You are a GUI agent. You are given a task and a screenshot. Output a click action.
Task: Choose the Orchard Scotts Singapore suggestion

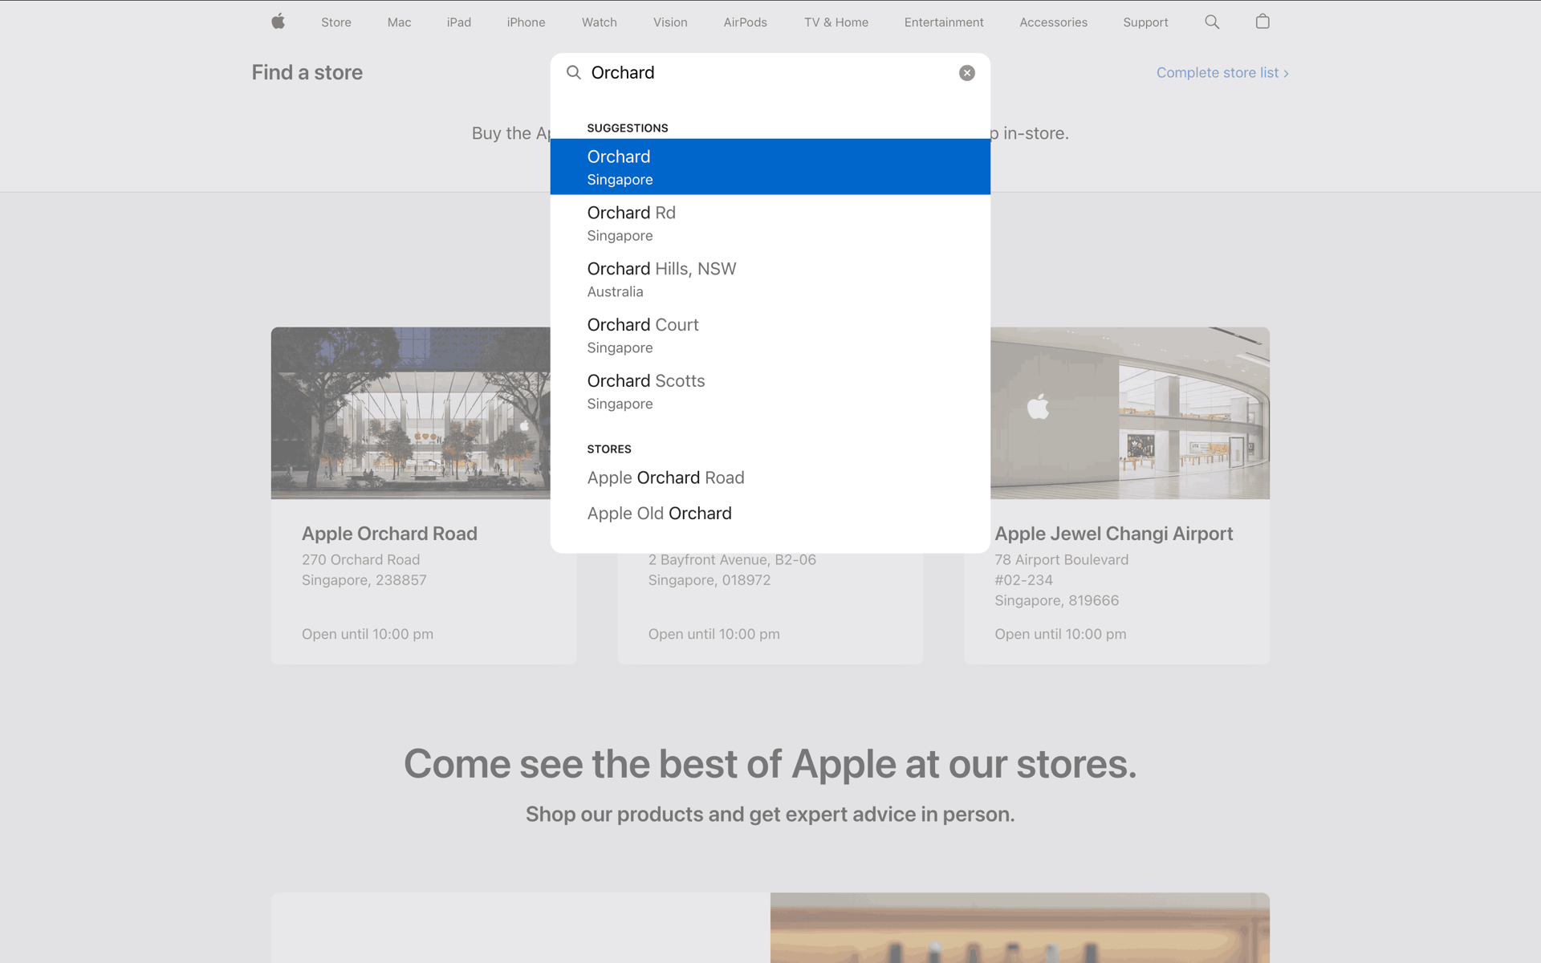click(x=770, y=392)
